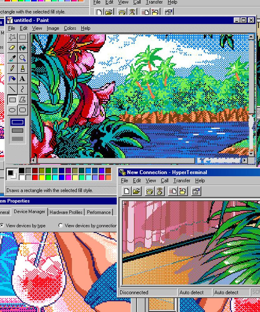
Task: Open Edit menu in New Connection HyperTerminal
Action: coord(137,180)
